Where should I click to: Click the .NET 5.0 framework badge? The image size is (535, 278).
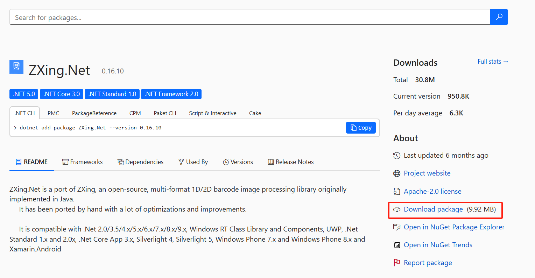[24, 94]
